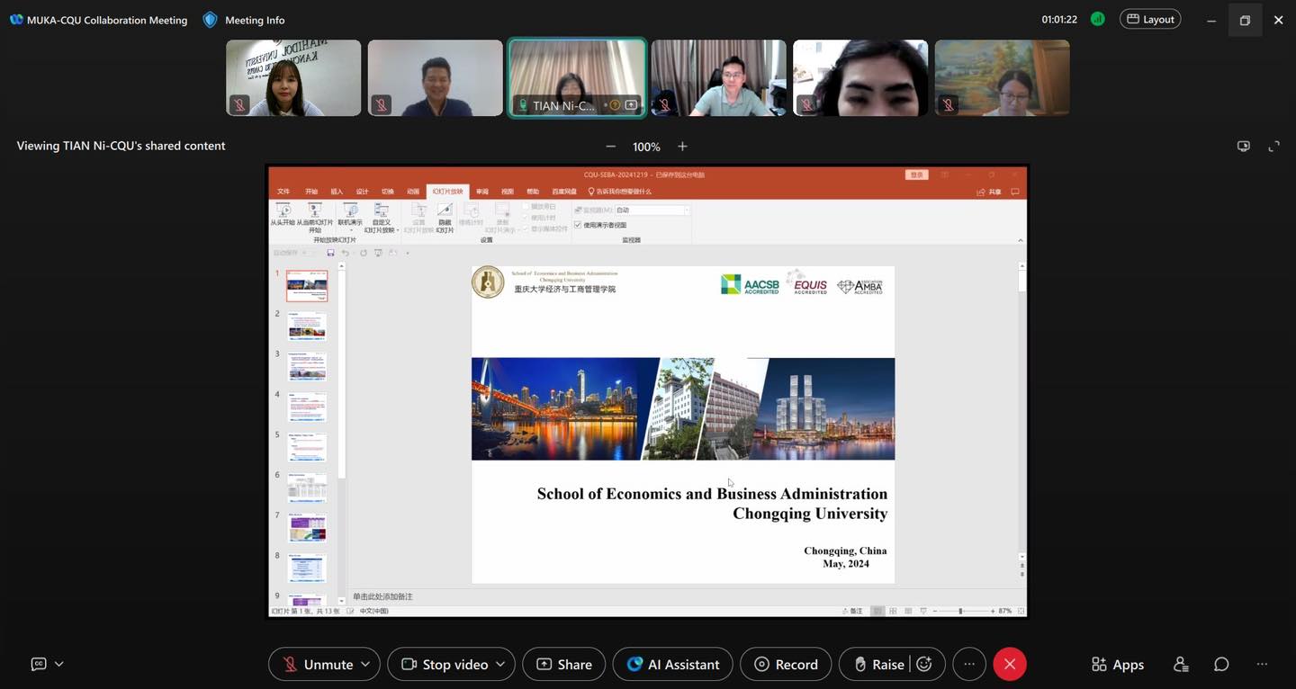This screenshot has height=689, width=1296.
Task: Click the closed captions icon
Action: pyautogui.click(x=39, y=664)
